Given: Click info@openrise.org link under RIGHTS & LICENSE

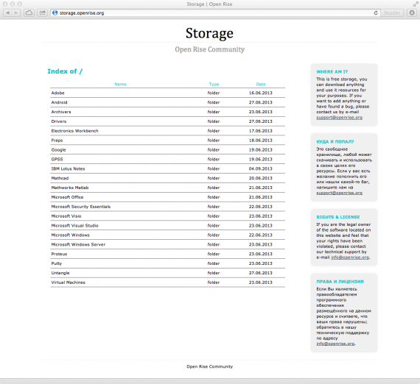Looking at the screenshot, I should pyautogui.click(x=350, y=257).
